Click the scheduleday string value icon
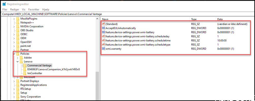The height and width of the screenshot is (101, 255). (103, 36)
